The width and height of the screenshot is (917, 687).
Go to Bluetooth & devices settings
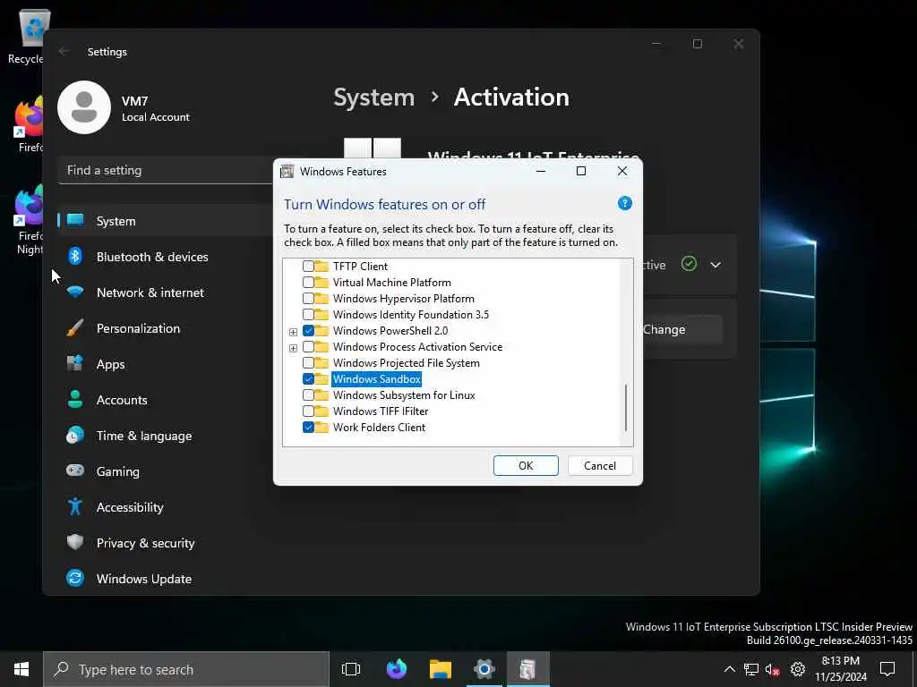(x=164, y=257)
